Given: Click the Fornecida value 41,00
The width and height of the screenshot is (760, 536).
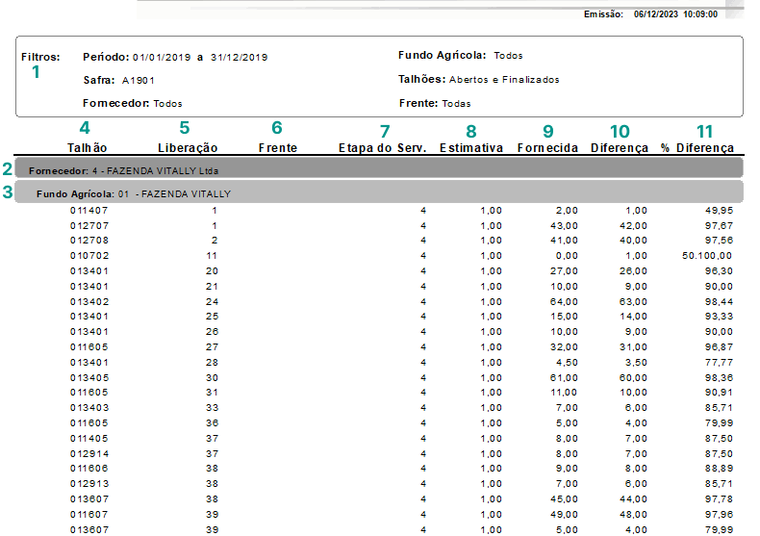Looking at the screenshot, I should click(564, 241).
